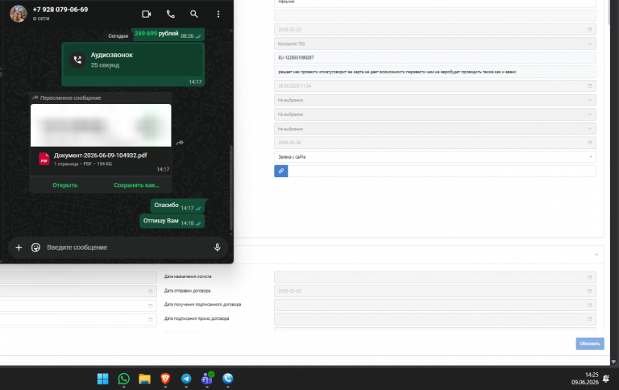619x390 pixels.
Task: Open the Konstantin 703 dropdown
Action: tap(435, 44)
